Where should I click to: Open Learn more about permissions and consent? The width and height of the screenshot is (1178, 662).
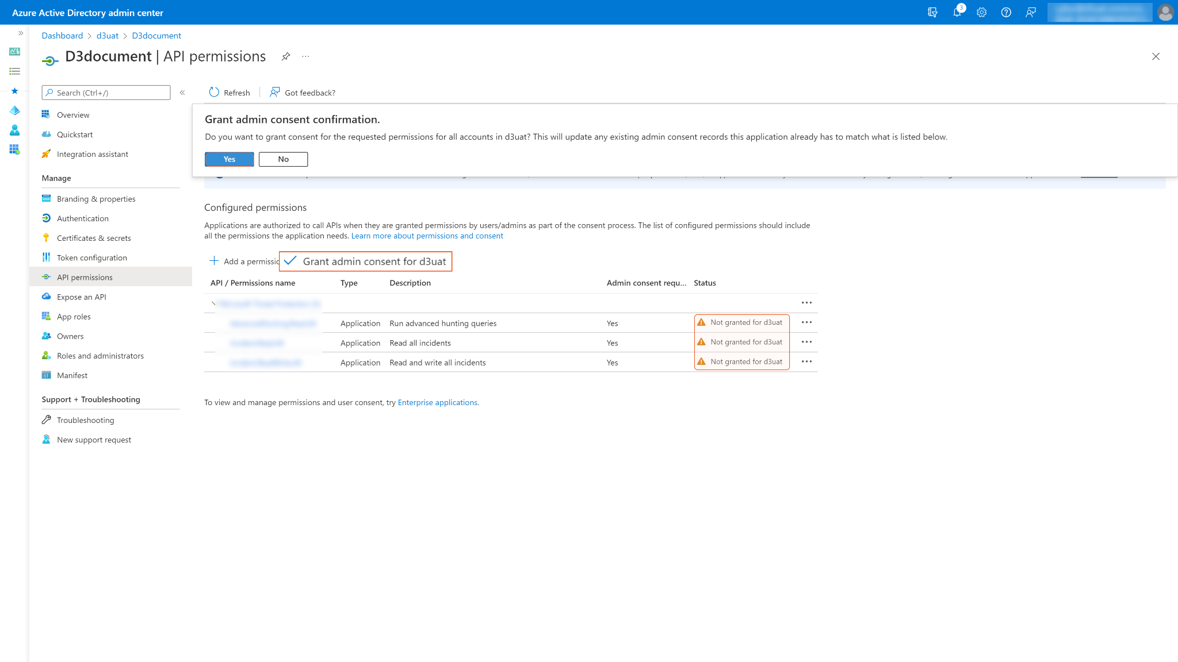point(427,236)
